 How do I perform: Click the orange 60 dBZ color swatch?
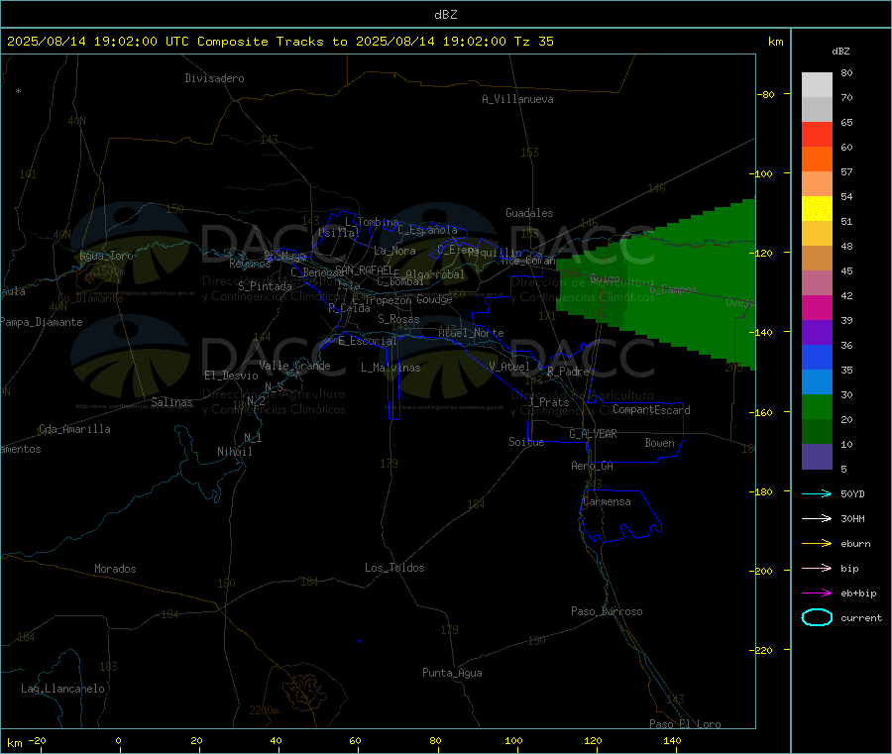pyautogui.click(x=817, y=159)
